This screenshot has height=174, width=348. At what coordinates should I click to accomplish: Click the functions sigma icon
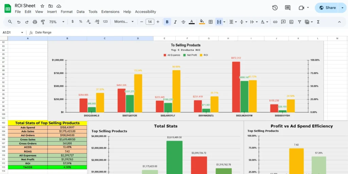pos(318,22)
